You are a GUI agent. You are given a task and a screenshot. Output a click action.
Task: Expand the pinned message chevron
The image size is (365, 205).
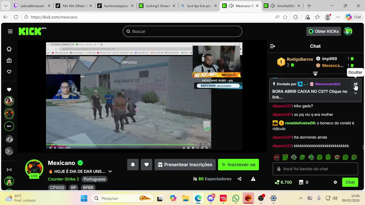tap(356, 93)
